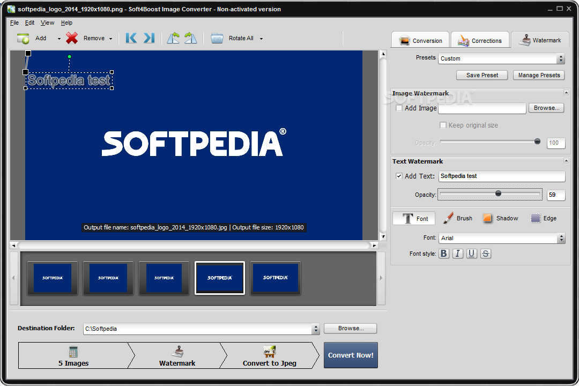Click the 5 Images step
This screenshot has width=579, height=386.
73,355
